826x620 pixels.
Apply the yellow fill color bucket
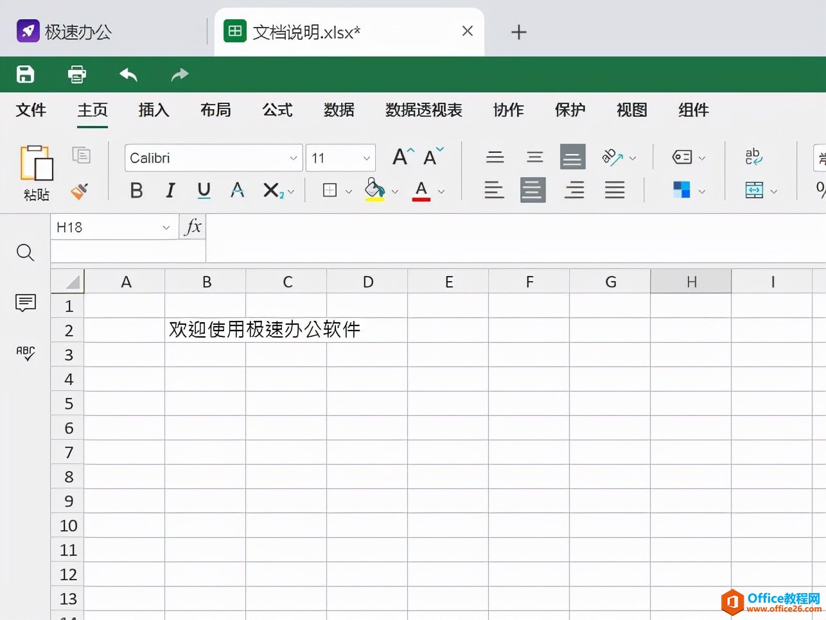click(375, 190)
